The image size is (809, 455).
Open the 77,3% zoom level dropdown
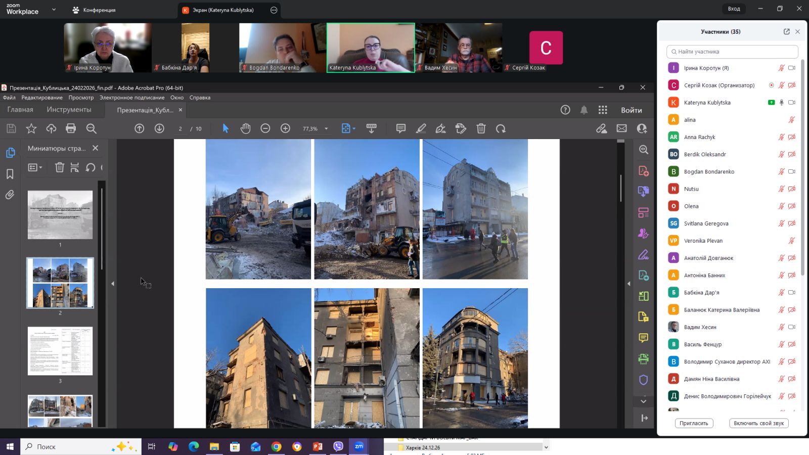(326, 128)
